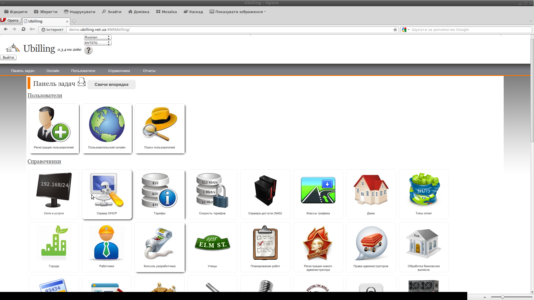Click the help question mark icon
This screenshot has width=534, height=300.
88,50
